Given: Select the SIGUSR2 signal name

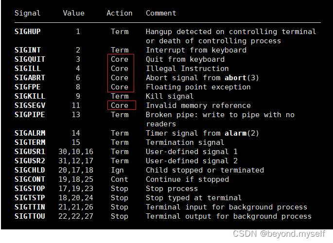Looking at the screenshot, I should point(30,161).
